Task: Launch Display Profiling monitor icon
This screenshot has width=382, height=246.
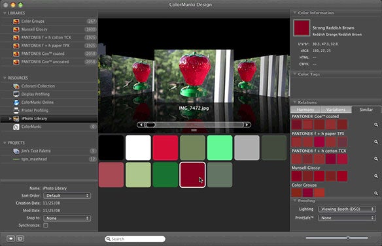Action: tap(16, 95)
